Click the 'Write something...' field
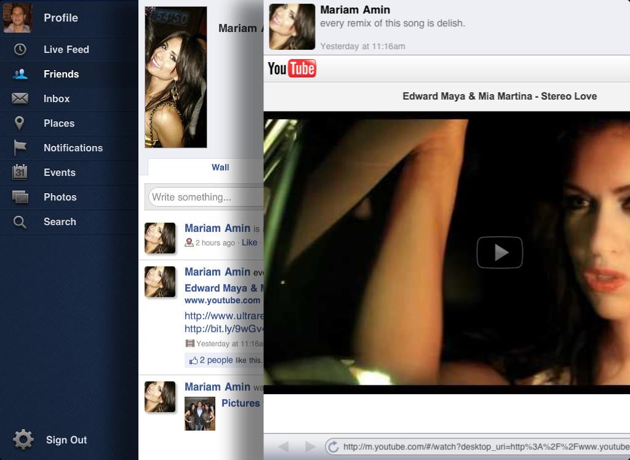This screenshot has height=460, width=630. point(206,197)
